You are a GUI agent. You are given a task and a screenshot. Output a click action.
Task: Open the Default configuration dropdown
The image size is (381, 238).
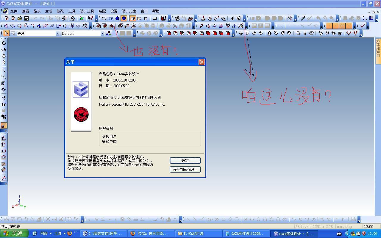(x=102, y=34)
